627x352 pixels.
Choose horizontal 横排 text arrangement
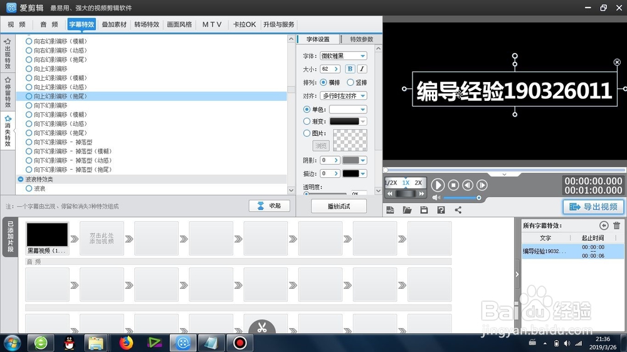[323, 82]
